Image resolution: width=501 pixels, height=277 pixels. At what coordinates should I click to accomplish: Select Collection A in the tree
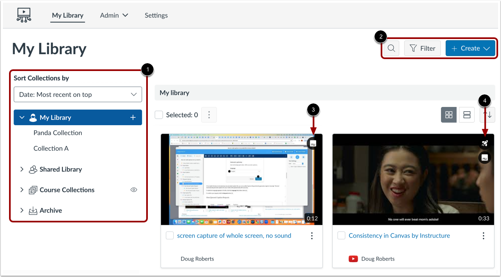pyautogui.click(x=51, y=149)
